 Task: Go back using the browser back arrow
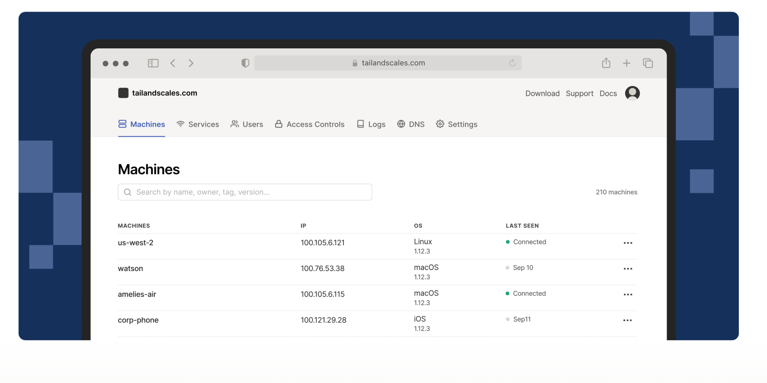coord(173,63)
